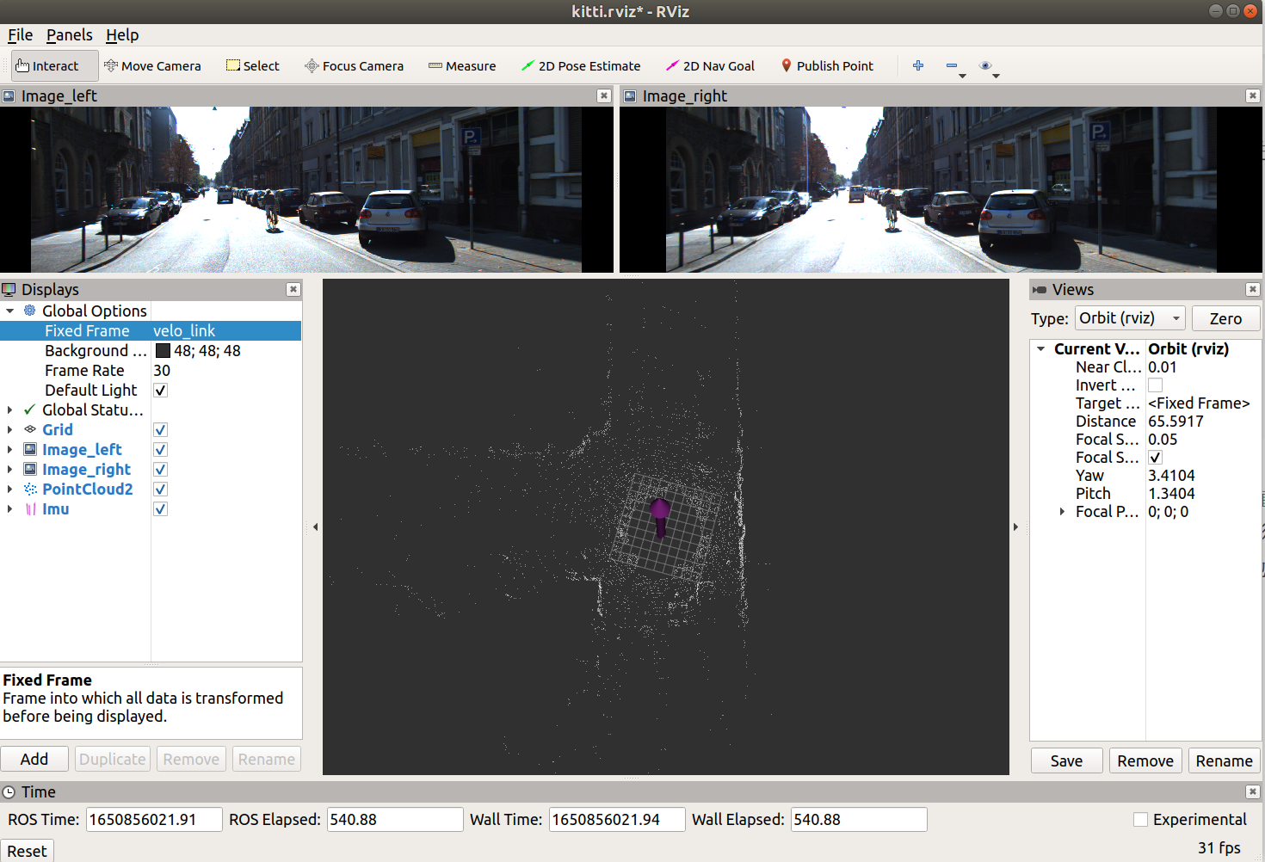Enable the Experimental checkbox
This screenshot has height=862, width=1265.
click(1140, 820)
